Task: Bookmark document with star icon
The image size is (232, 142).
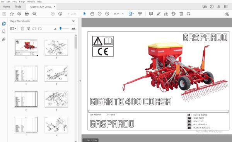Action: 12,14
